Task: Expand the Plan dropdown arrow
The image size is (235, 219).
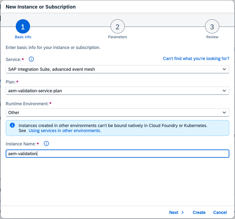Action: point(224,91)
